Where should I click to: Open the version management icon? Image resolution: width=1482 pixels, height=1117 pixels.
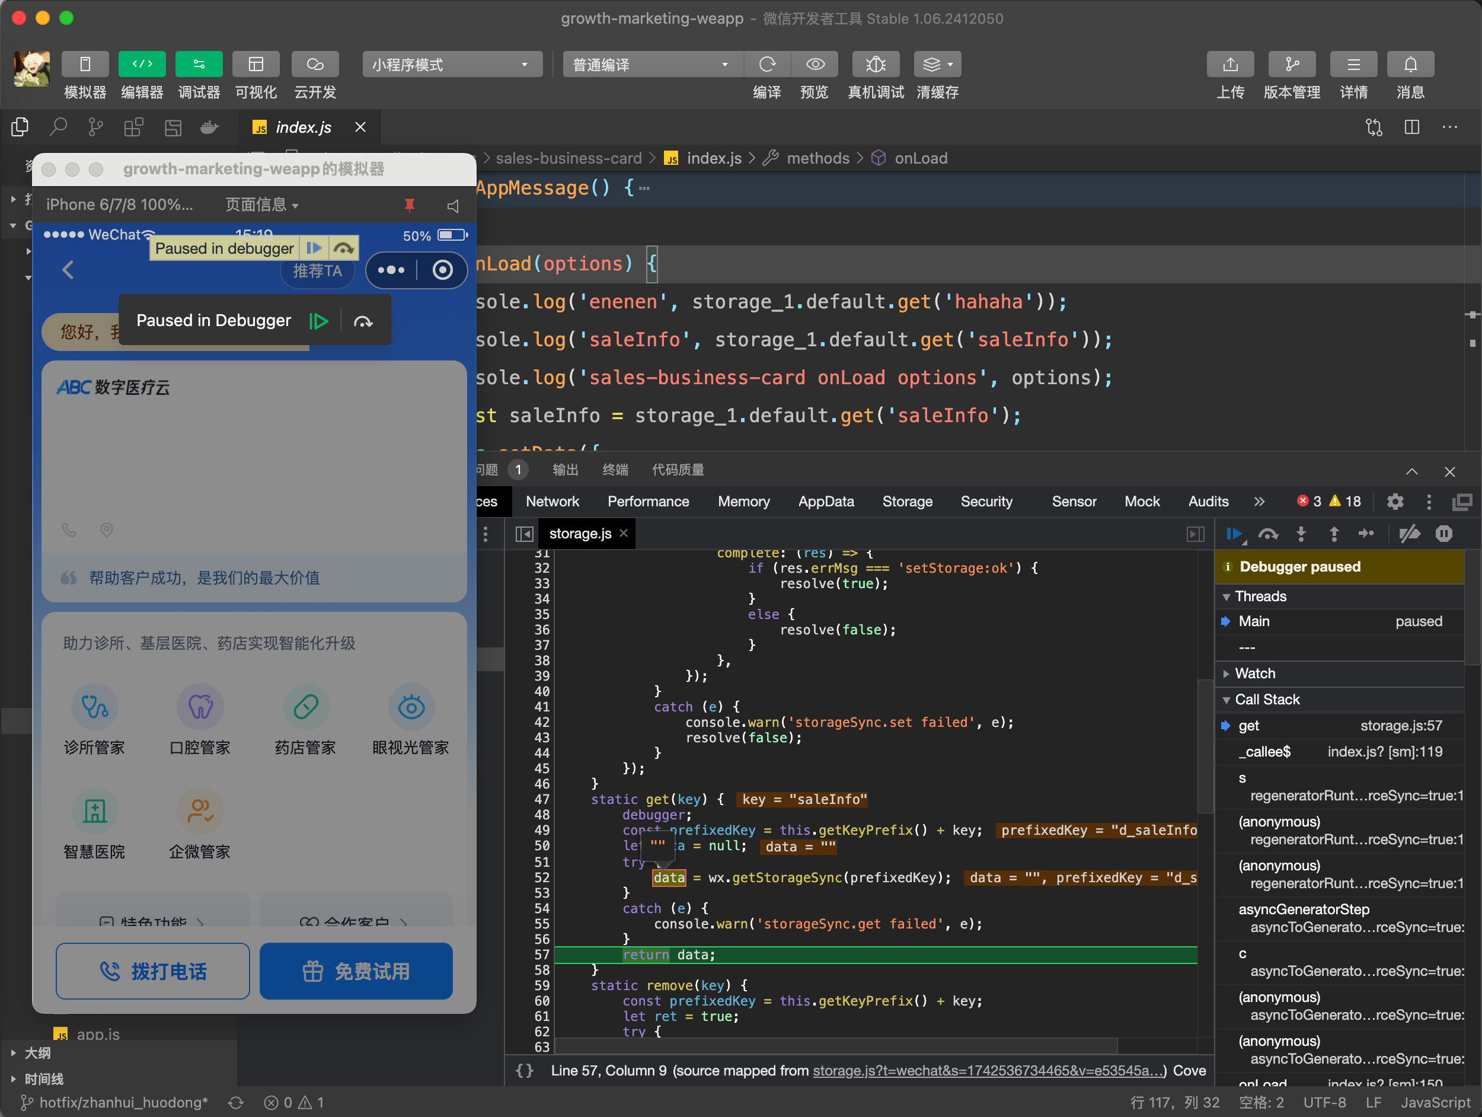[1292, 64]
